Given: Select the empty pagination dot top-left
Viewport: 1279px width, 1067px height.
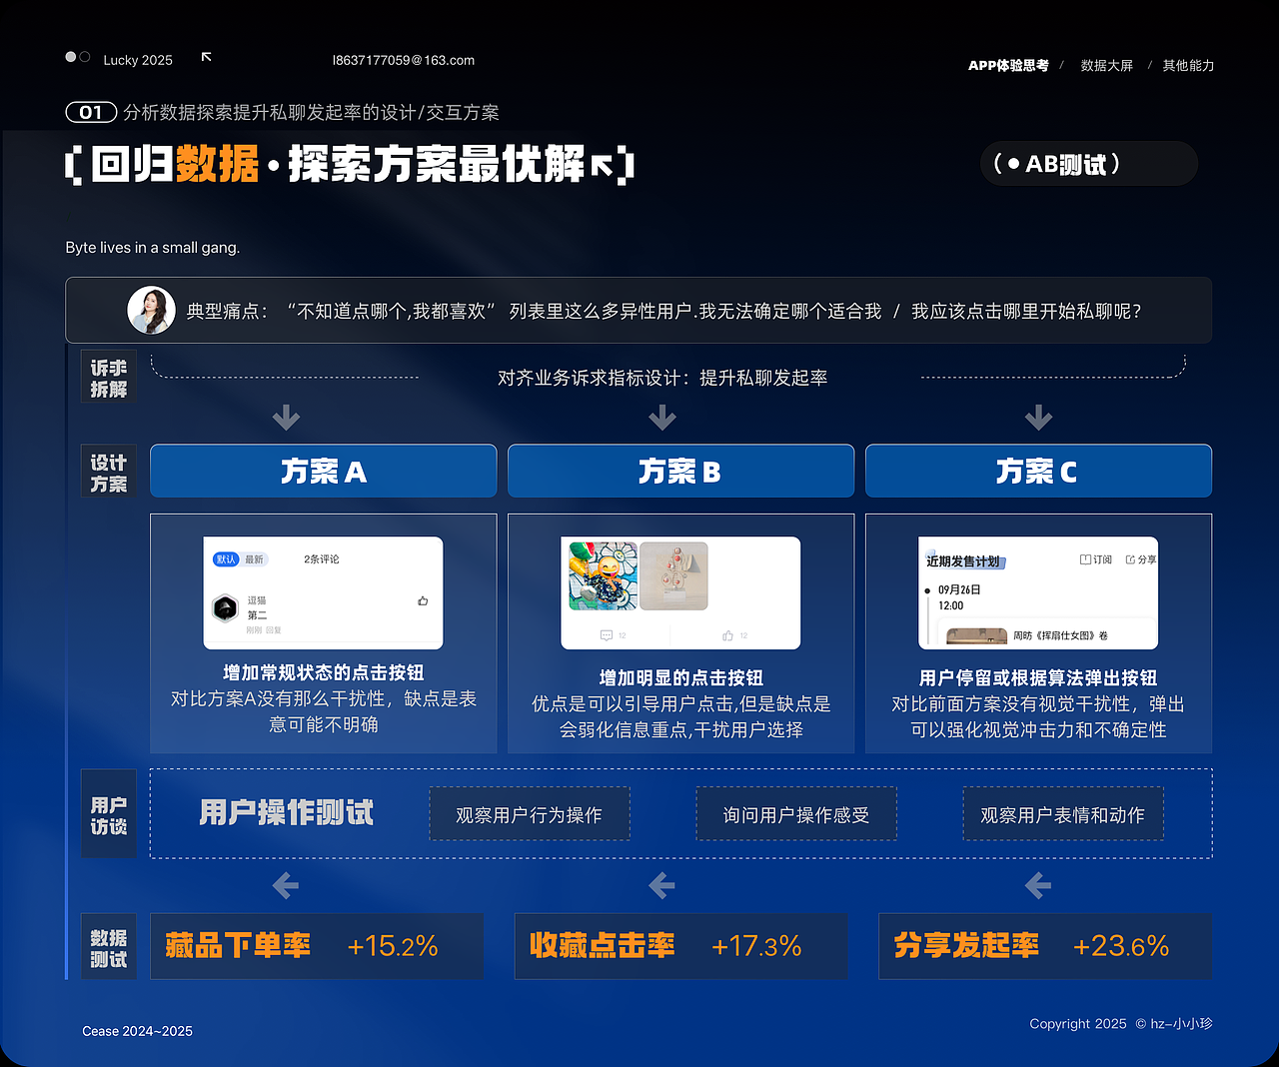Looking at the screenshot, I should point(85,57).
